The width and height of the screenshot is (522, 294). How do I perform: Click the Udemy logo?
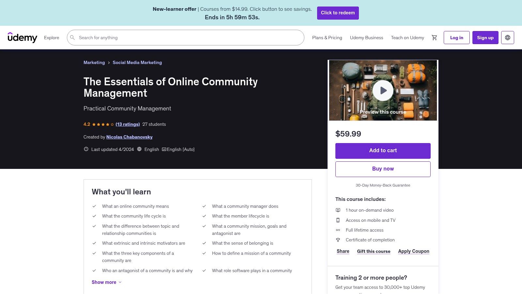pyautogui.click(x=22, y=38)
